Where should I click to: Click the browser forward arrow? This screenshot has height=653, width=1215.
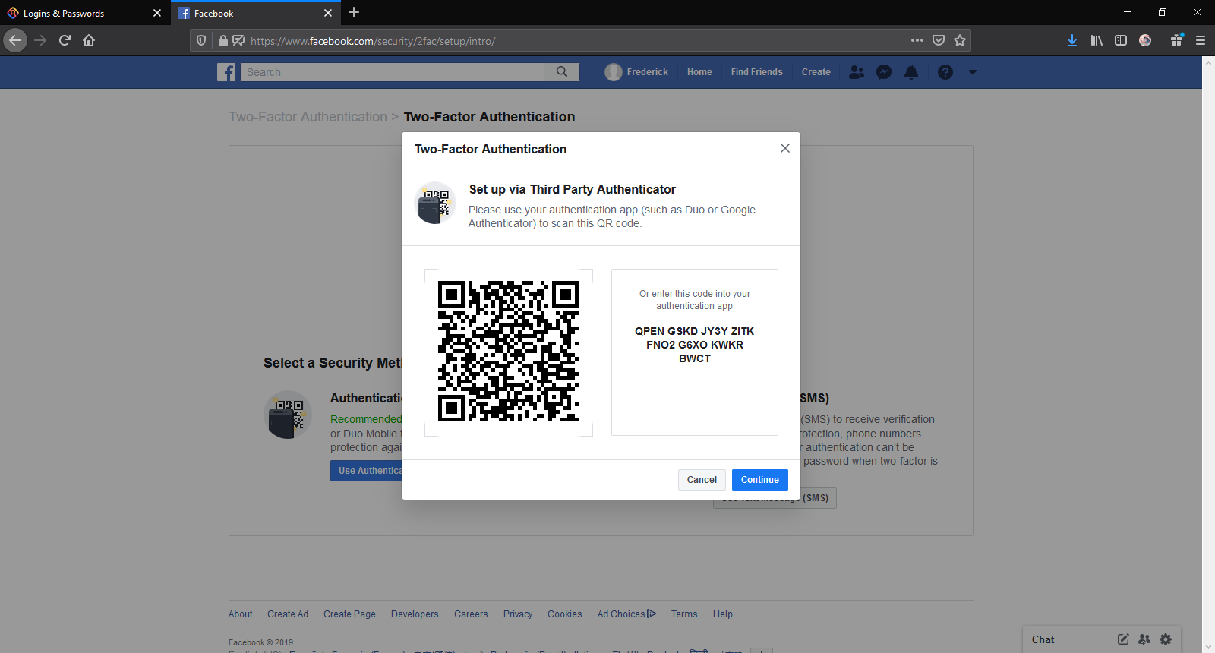pyautogui.click(x=41, y=40)
